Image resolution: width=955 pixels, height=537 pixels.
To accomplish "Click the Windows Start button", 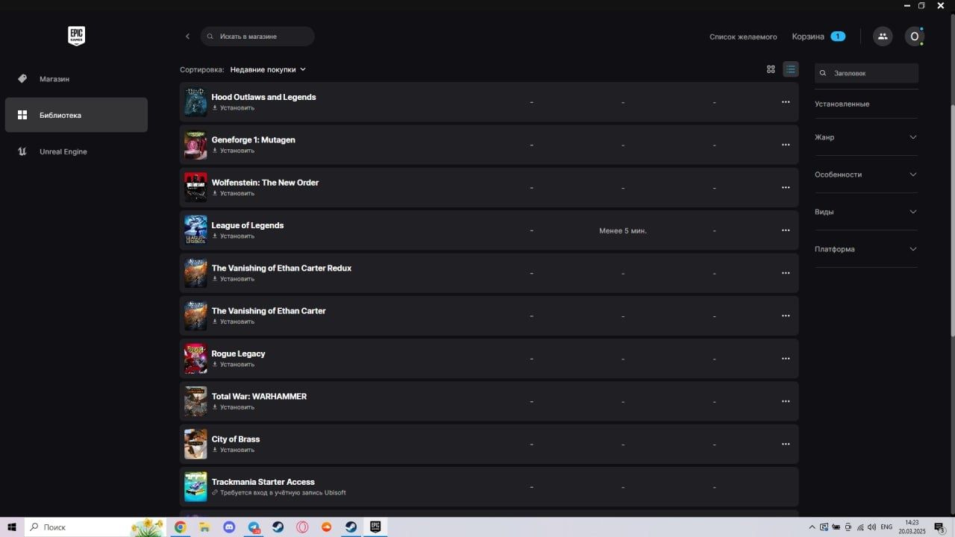I will click(12, 527).
